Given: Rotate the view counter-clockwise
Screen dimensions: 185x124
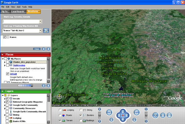Looking at the screenshot, I should click(x=109, y=112).
